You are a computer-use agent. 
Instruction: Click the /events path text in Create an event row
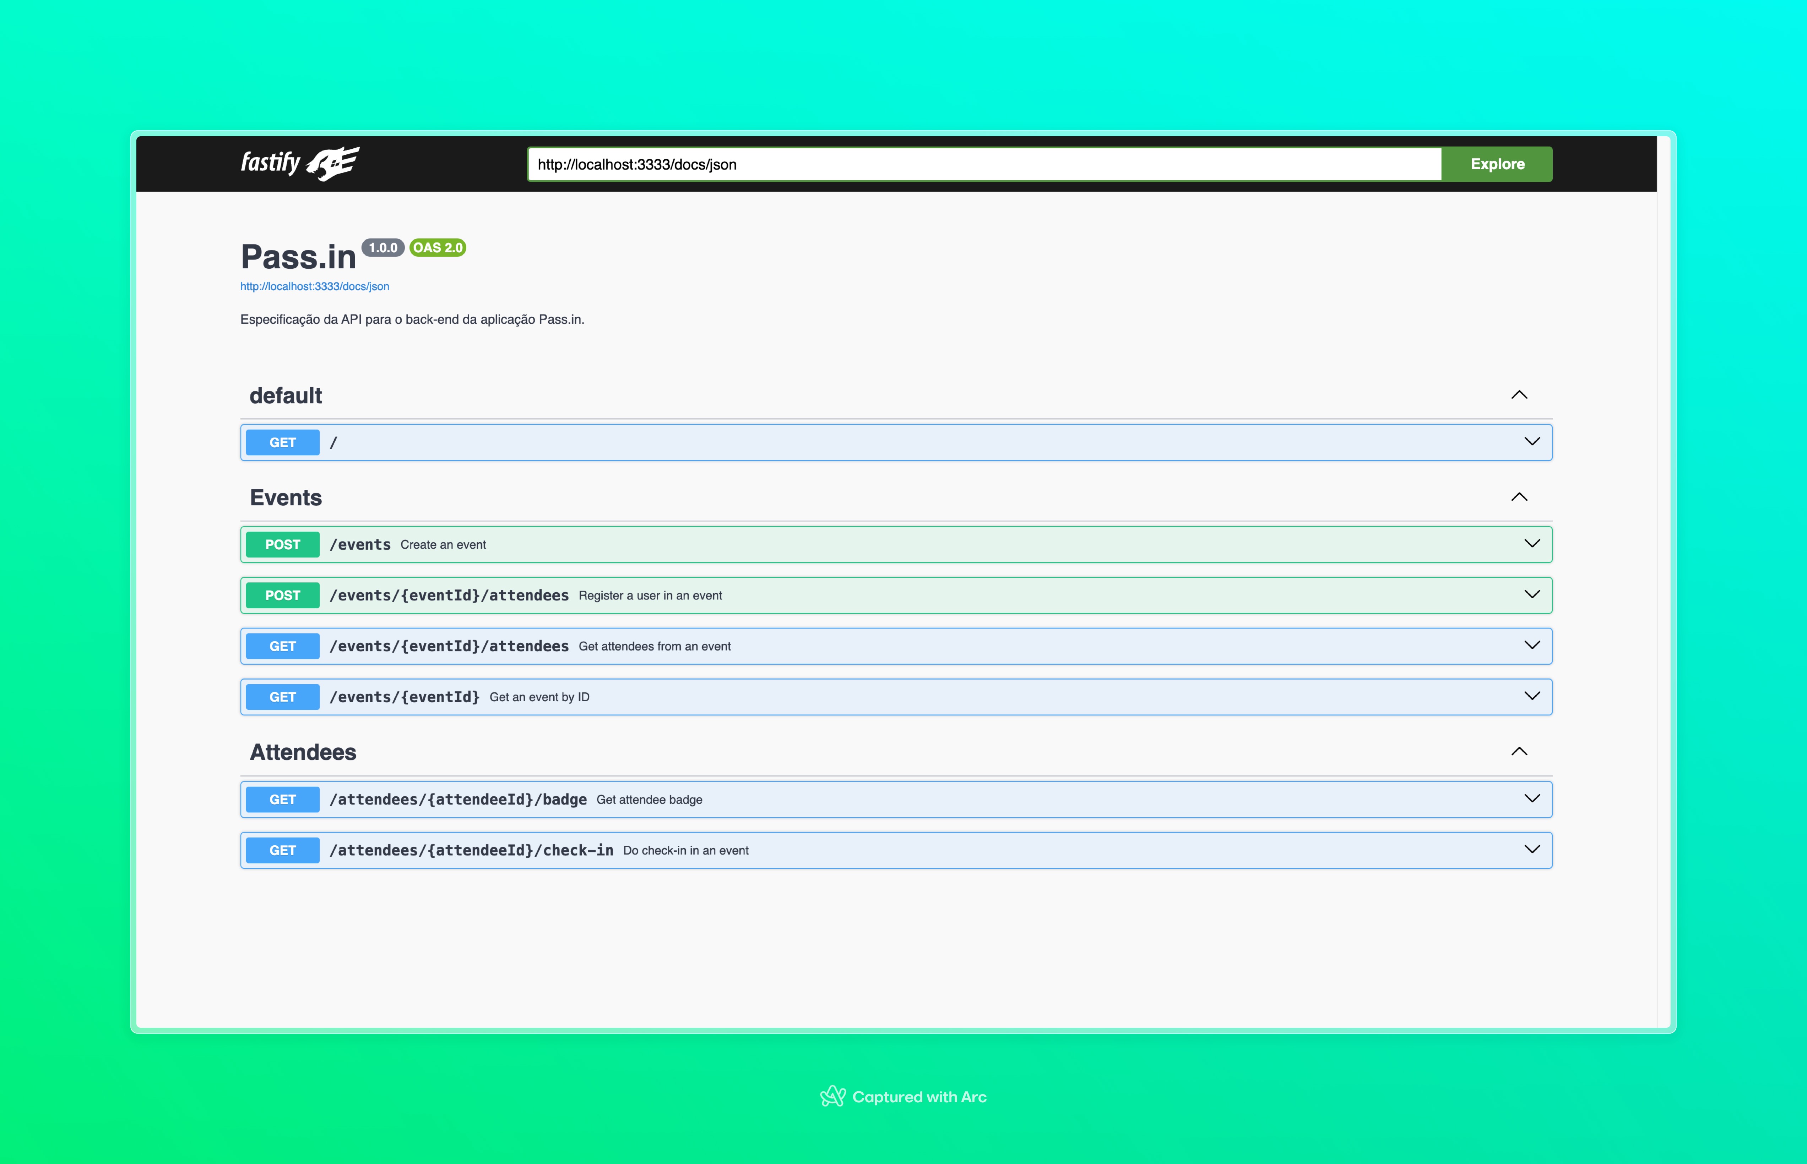(360, 544)
